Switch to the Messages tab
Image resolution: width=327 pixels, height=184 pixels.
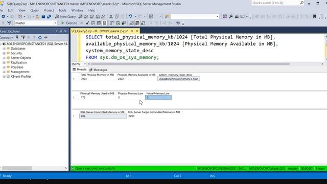98,70
